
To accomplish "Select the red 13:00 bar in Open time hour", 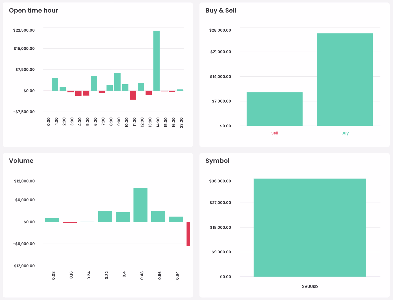I will [x=148, y=93].
